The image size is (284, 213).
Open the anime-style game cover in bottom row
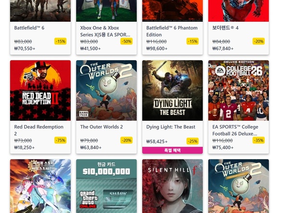(40, 186)
